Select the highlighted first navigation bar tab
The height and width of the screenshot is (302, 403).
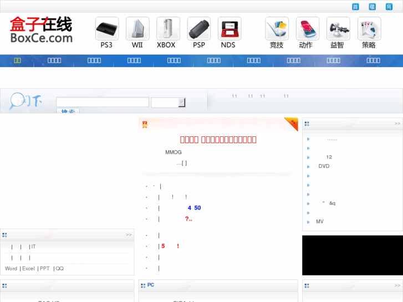17,60
